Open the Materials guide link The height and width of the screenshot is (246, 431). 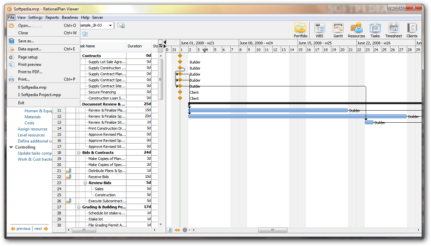[33, 117]
